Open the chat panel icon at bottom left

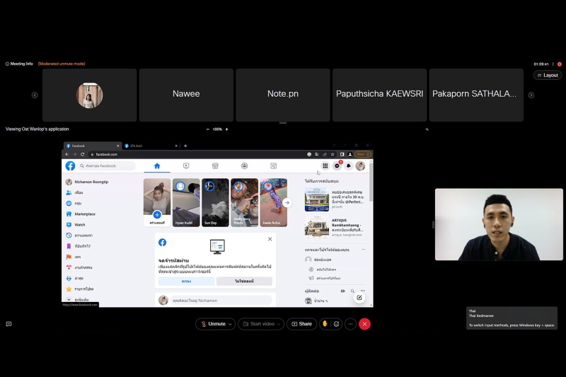click(x=8, y=324)
